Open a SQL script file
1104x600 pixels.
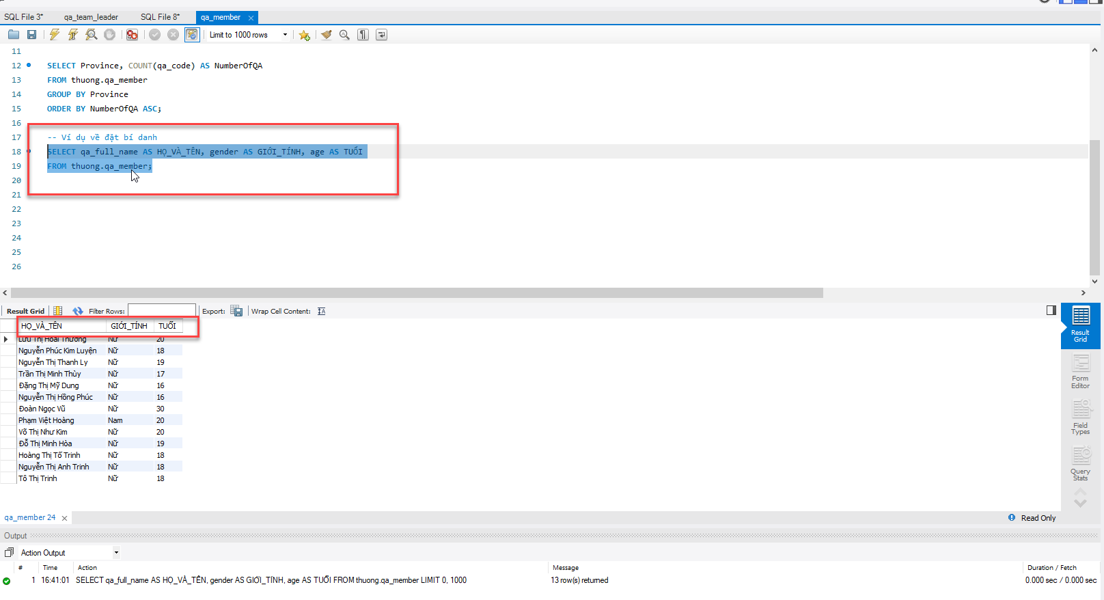pyautogui.click(x=14, y=35)
